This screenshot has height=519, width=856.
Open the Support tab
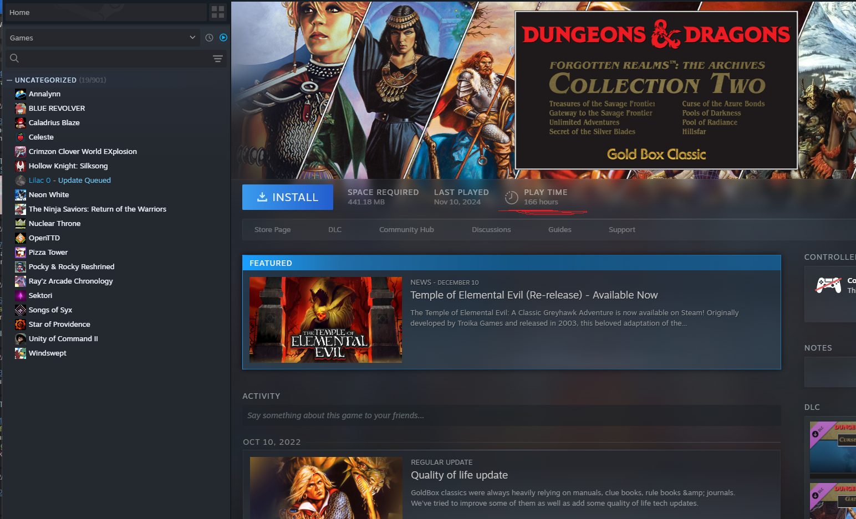(x=622, y=230)
